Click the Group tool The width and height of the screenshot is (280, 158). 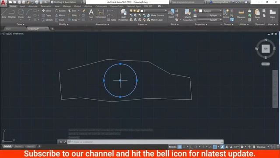point(226,14)
